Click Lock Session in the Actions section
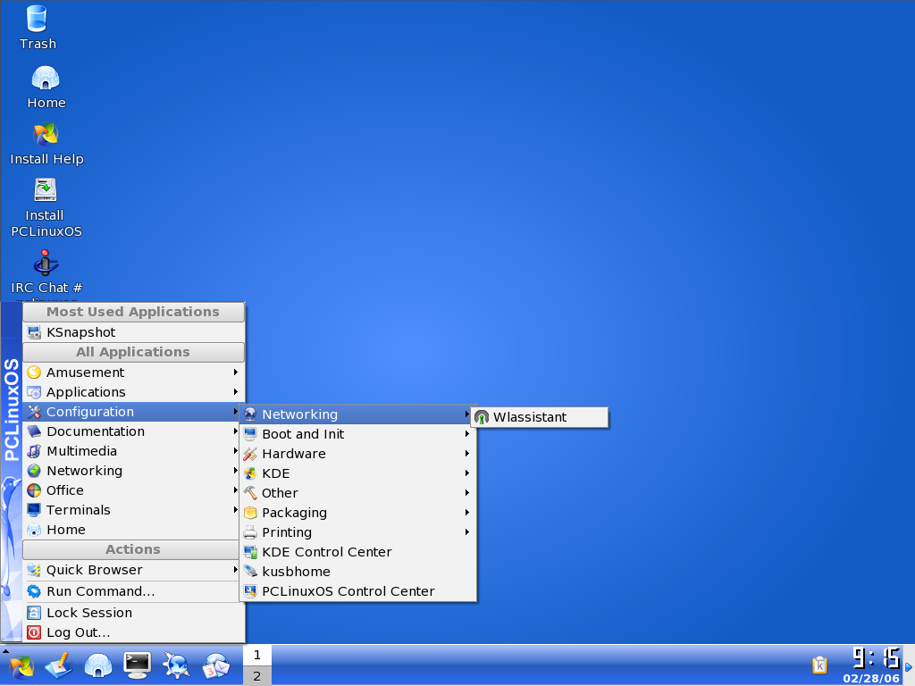Screen dimensions: 915x686 click(134, 613)
